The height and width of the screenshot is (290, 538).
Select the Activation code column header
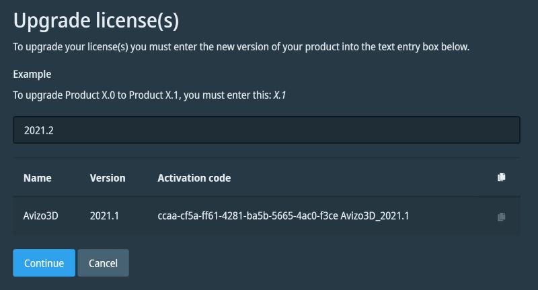pyautogui.click(x=194, y=178)
